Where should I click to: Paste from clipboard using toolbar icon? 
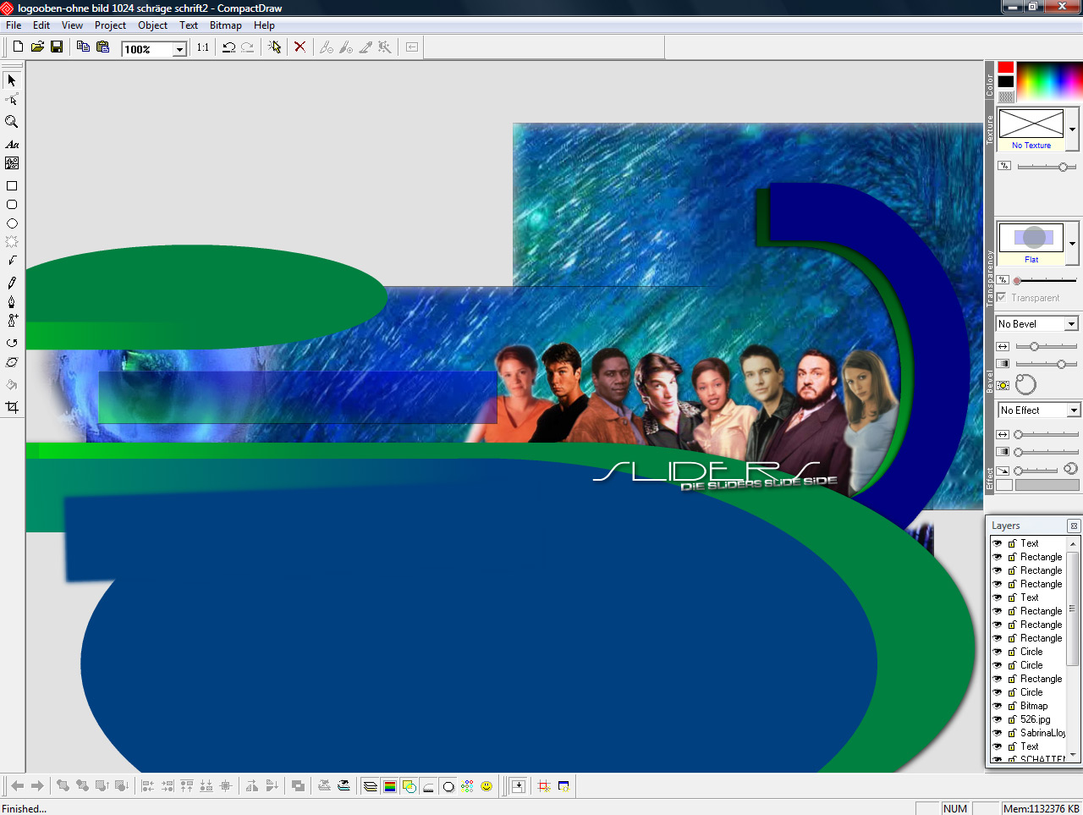102,47
